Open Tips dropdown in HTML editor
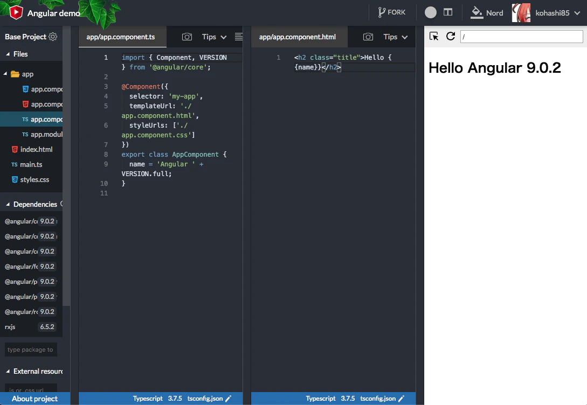The height and width of the screenshot is (405, 587). pos(395,37)
